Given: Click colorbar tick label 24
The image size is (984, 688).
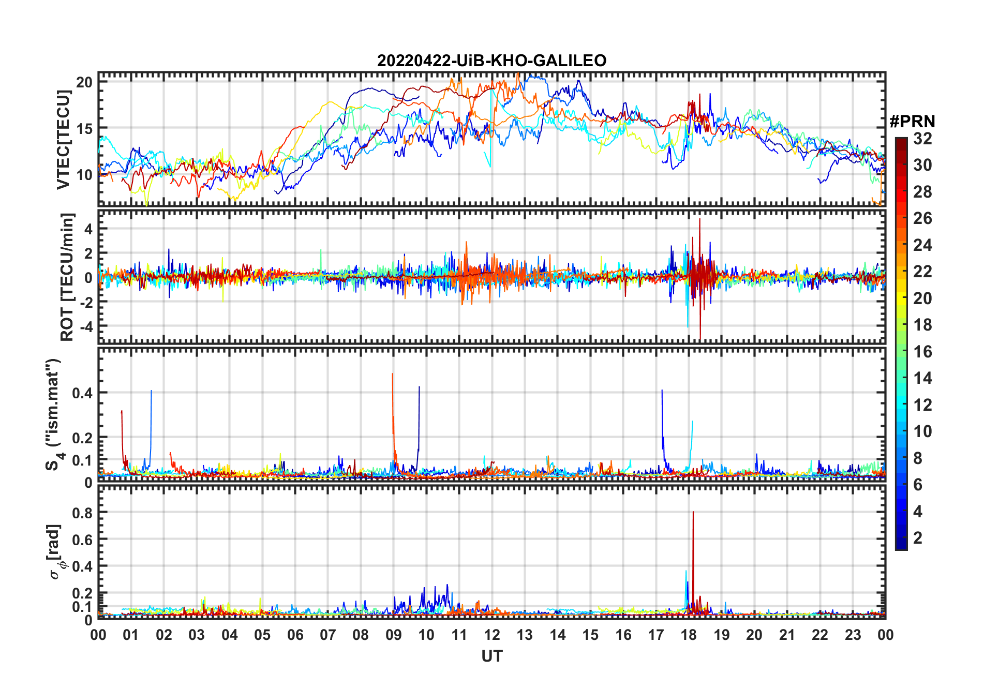Looking at the screenshot, I should tap(922, 245).
